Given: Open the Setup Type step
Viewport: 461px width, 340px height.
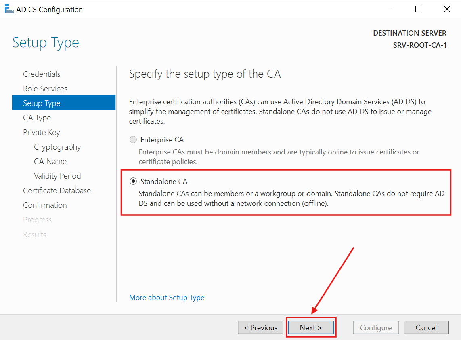Looking at the screenshot, I should click(x=42, y=103).
